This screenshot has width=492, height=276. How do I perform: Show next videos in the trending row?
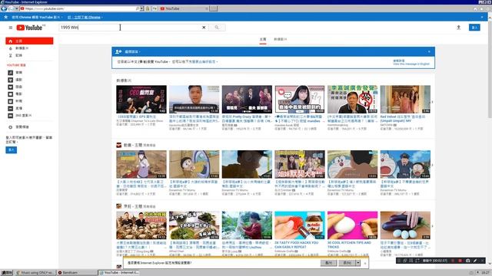tap(432, 102)
